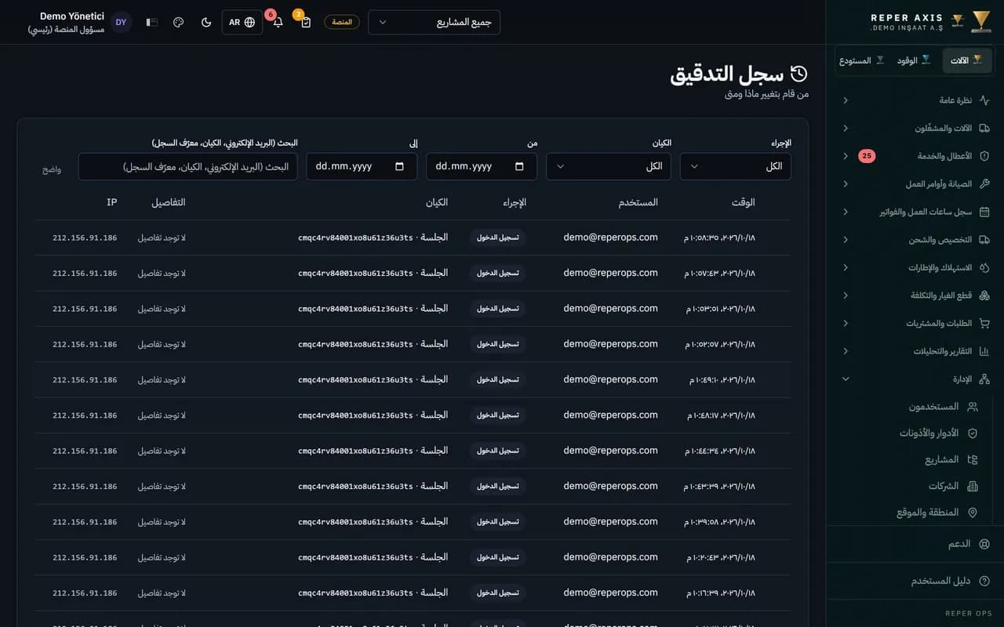
Task: Open the جميع المشاريع project dropdown
Action: [434, 22]
